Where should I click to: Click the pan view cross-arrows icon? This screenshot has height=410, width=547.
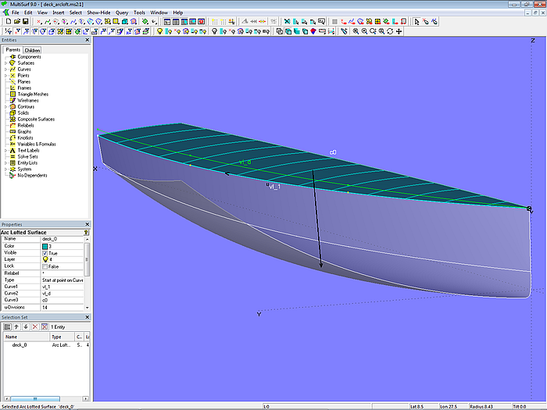399,32
